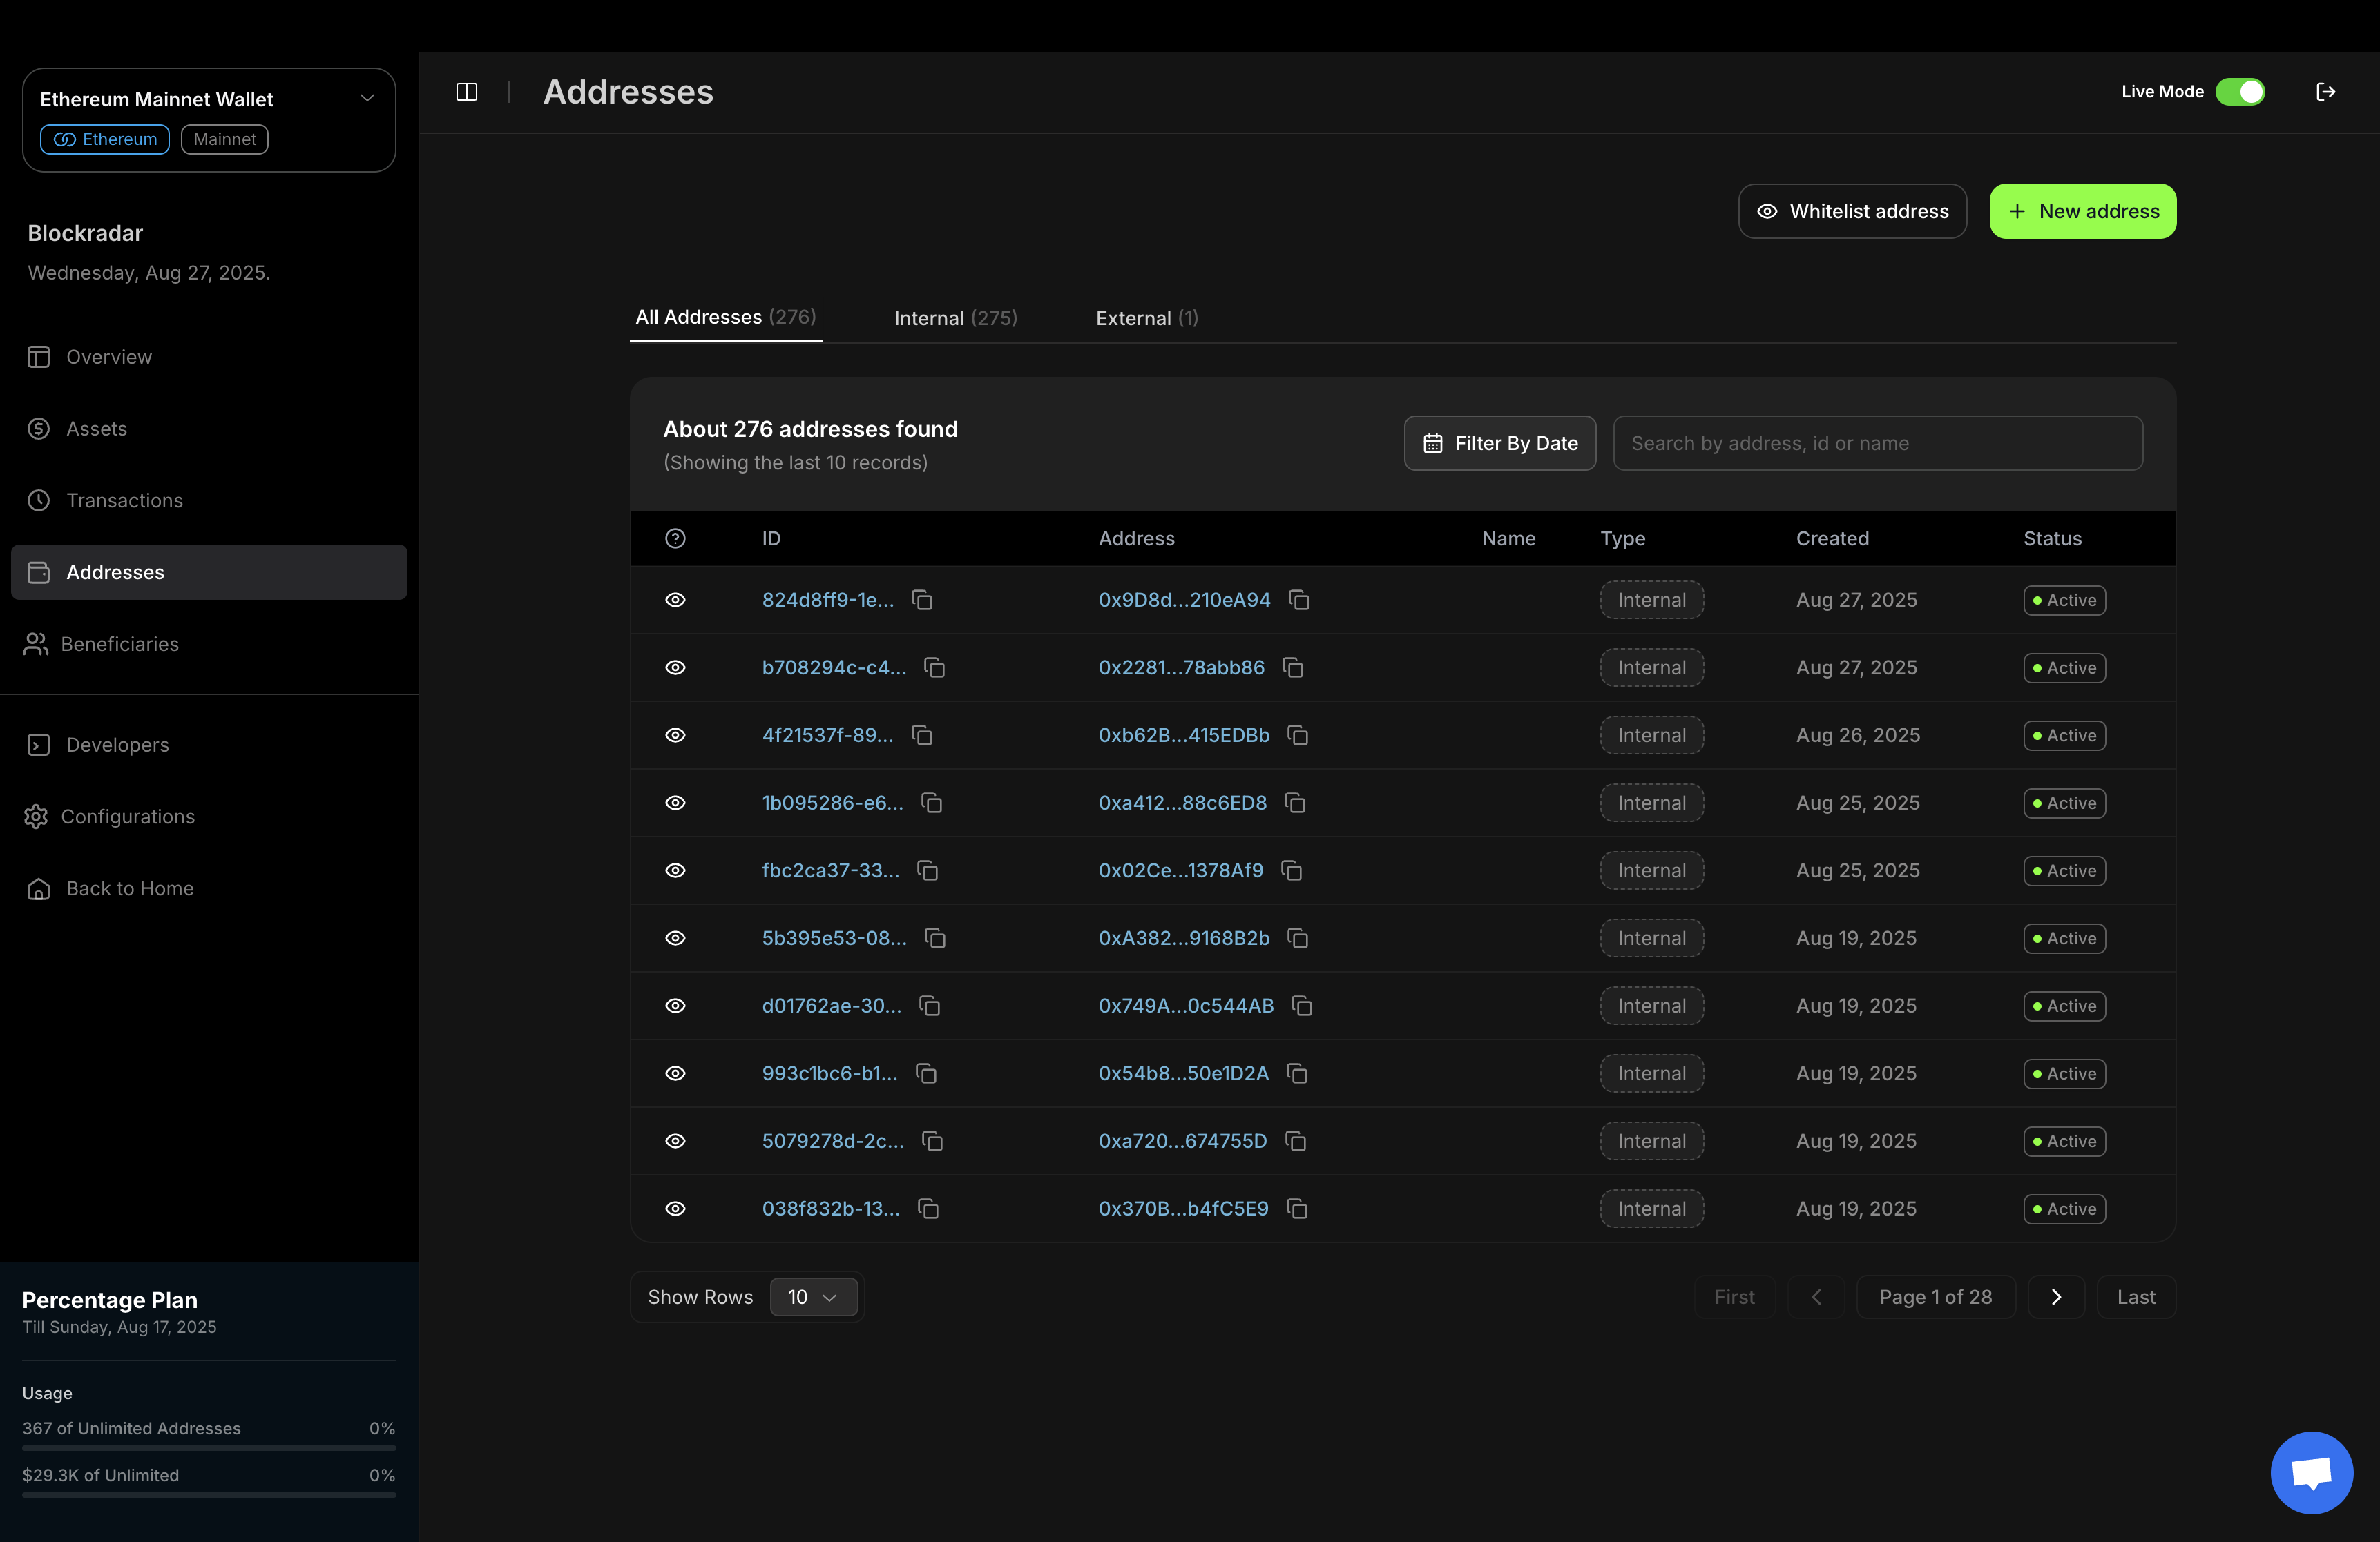
Task: Open Transactions in sidebar
Action: (209, 500)
